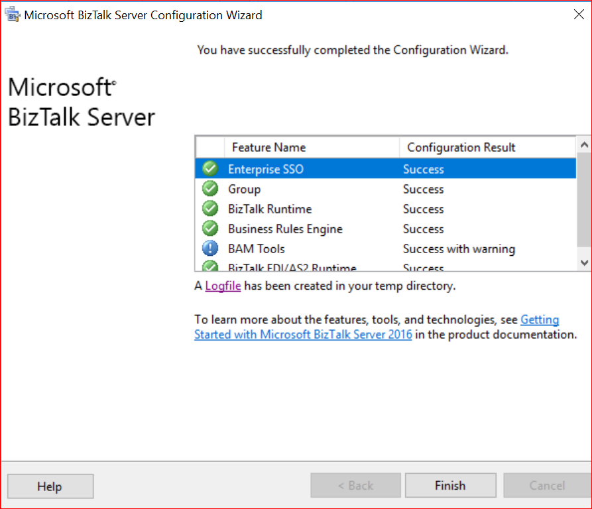Click the 'Success with warning' result text
The height and width of the screenshot is (509, 592).
click(x=459, y=249)
